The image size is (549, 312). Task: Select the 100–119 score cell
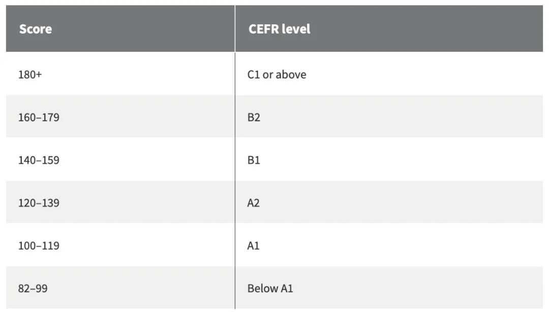point(120,245)
